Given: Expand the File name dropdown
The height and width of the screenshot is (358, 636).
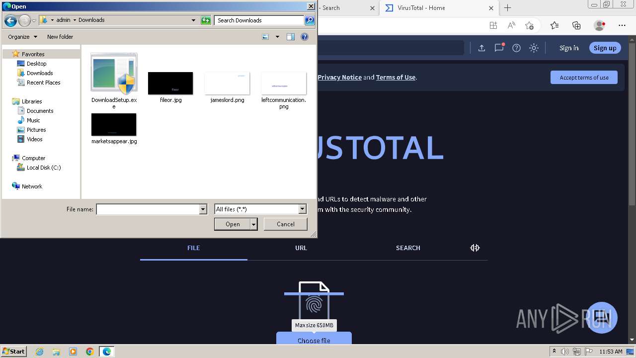Looking at the screenshot, I should click(x=203, y=209).
